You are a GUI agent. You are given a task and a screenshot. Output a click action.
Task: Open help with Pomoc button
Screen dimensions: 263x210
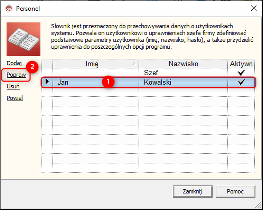(235, 191)
